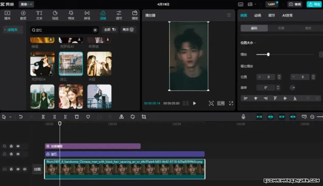
Task: Rotate the clip with rotate icon
Action: pyautogui.click(x=133, y=117)
